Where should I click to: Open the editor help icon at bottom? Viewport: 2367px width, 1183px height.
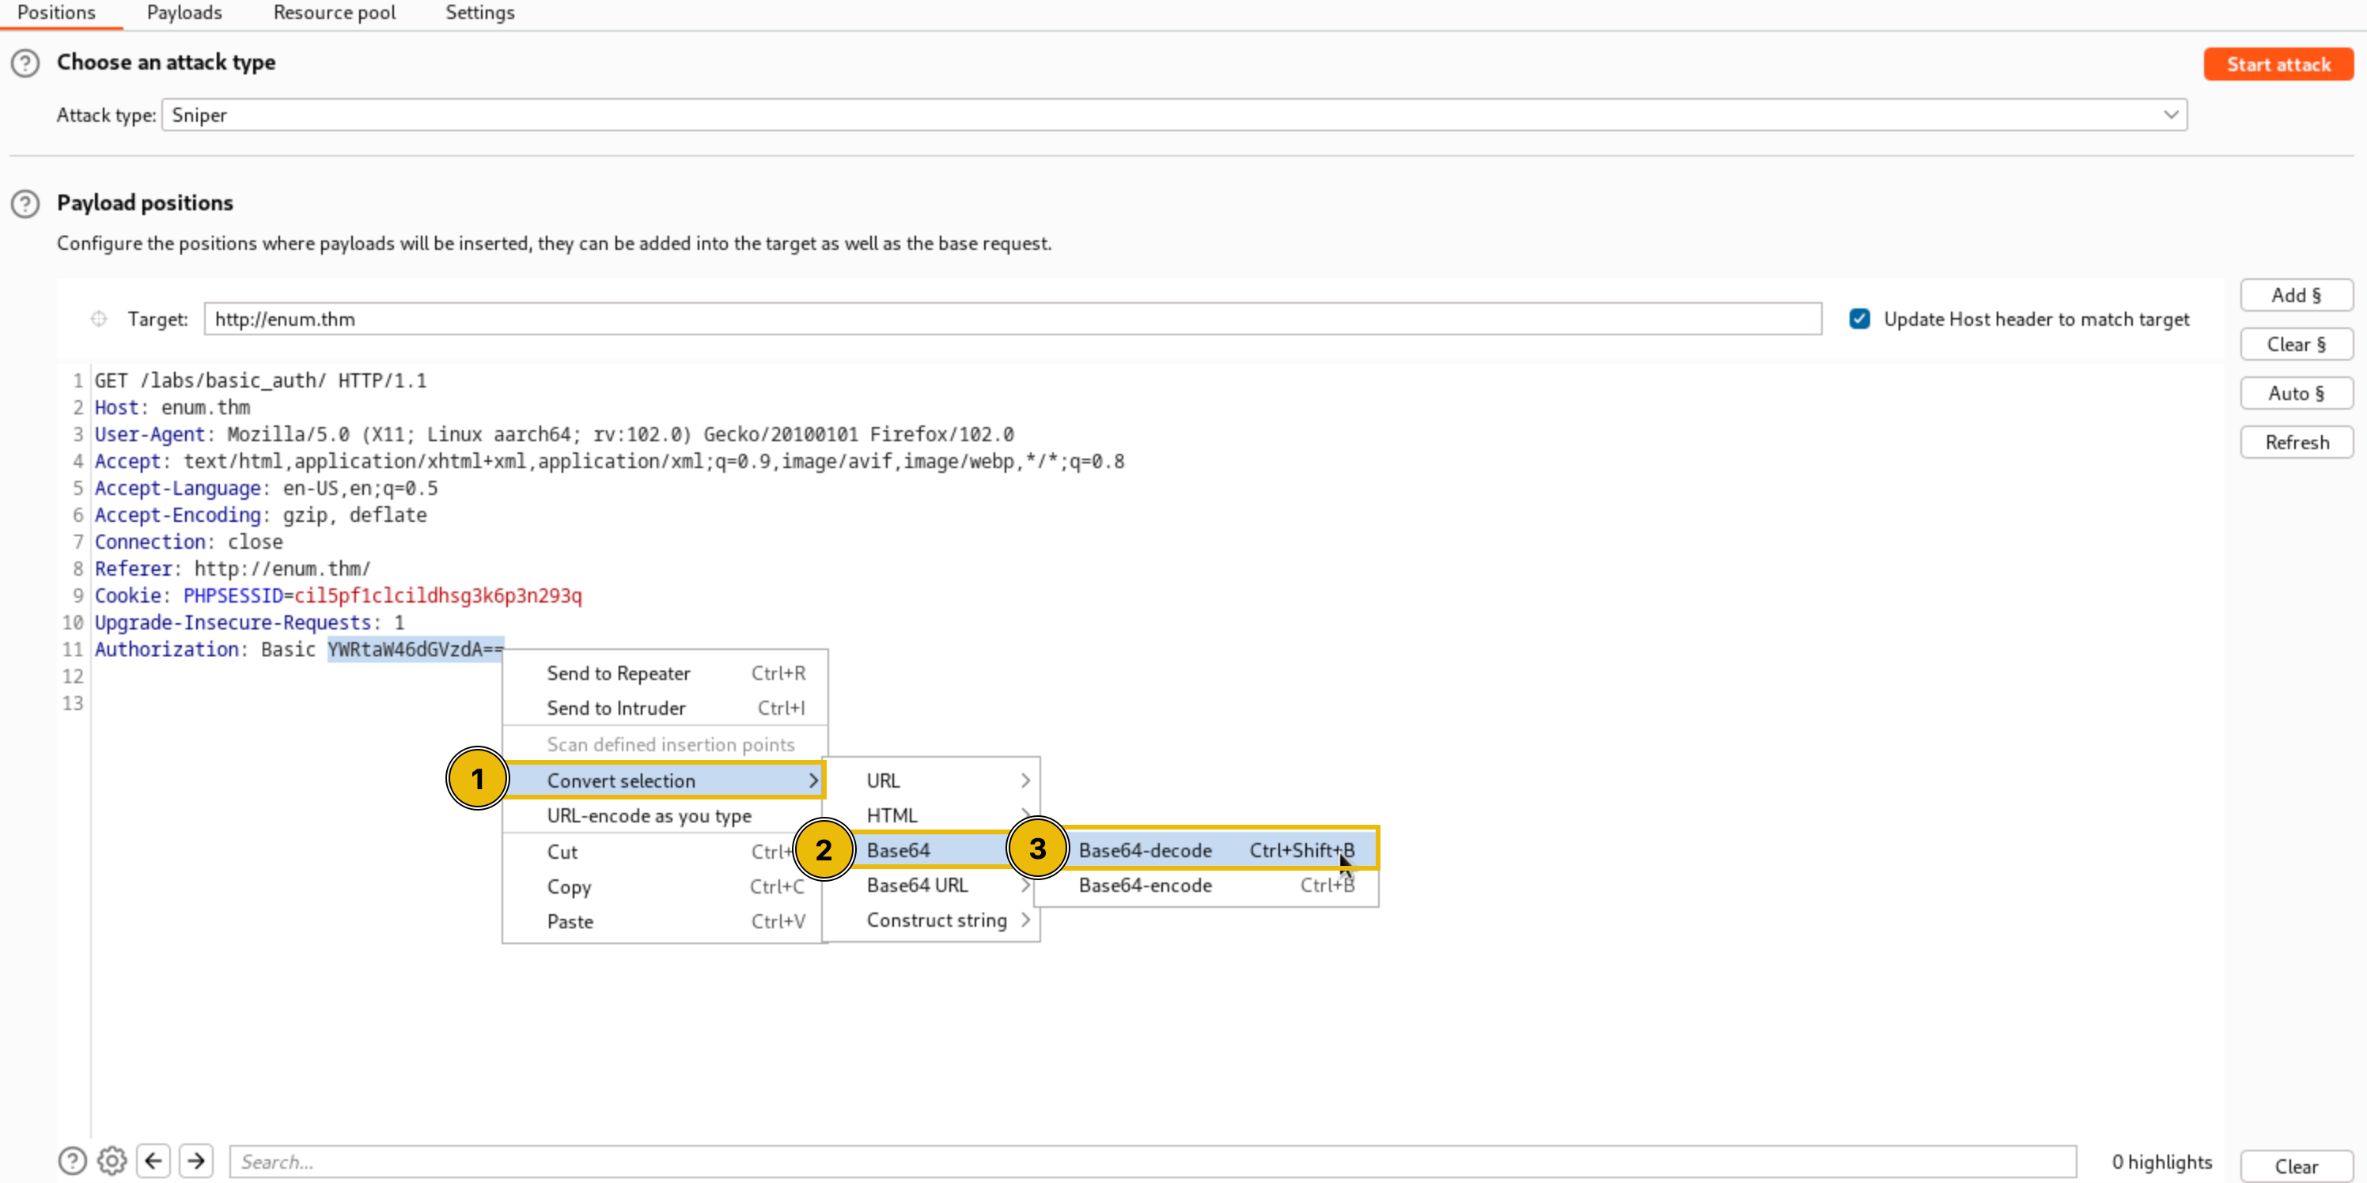point(72,1161)
